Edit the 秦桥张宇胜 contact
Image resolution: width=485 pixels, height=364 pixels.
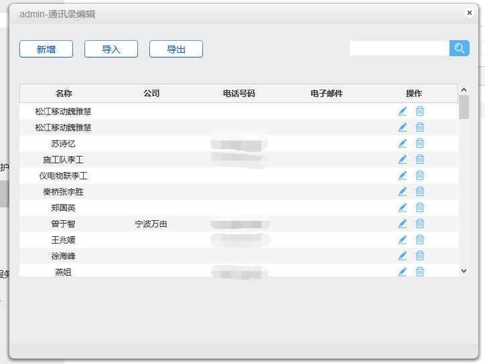[x=403, y=191]
